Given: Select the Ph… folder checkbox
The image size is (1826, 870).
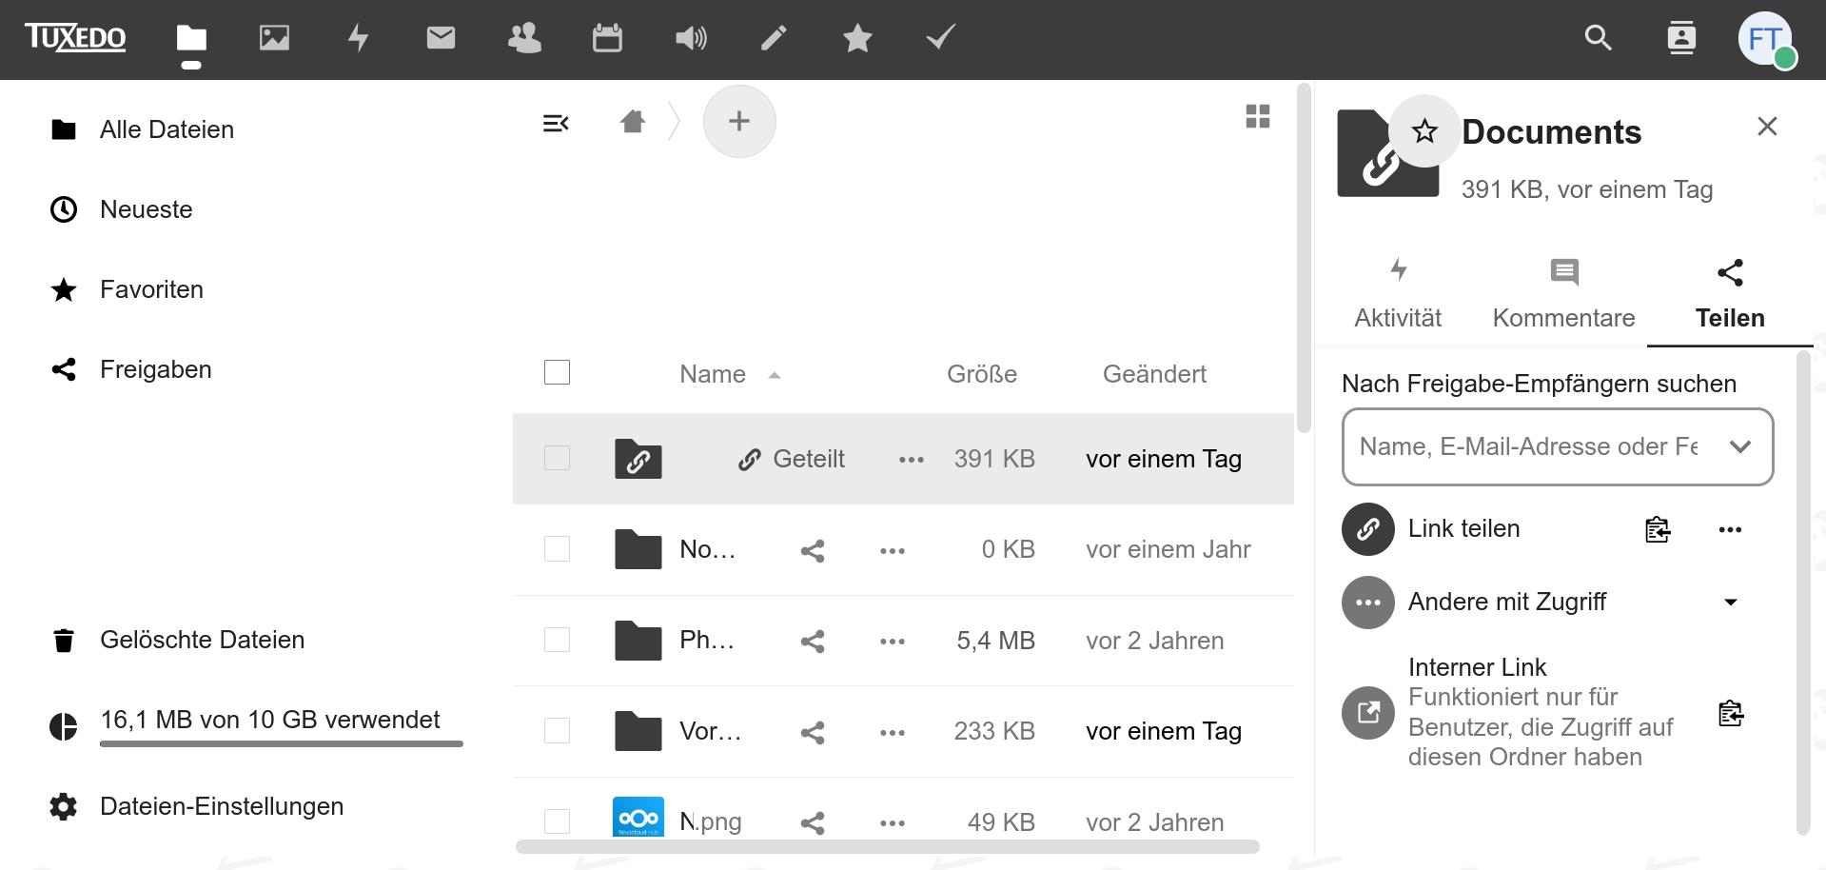Looking at the screenshot, I should (557, 640).
